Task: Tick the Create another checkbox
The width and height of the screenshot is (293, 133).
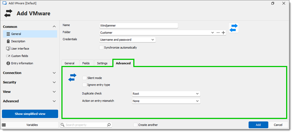Action: [x=135, y=125]
